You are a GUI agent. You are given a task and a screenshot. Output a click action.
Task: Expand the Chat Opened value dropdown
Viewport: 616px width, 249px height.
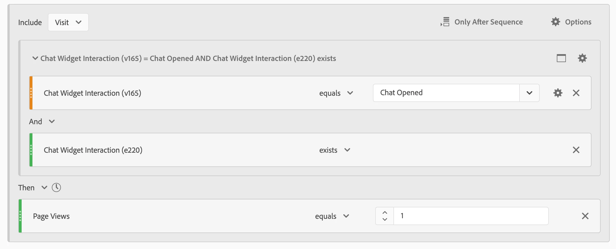click(x=529, y=93)
